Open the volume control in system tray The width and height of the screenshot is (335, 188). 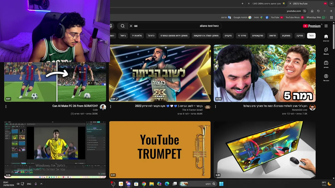pyautogui.click(x=18, y=184)
